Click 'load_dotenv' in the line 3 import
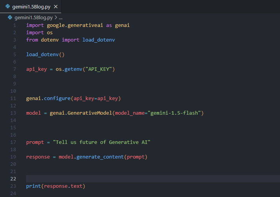 pos(99,40)
